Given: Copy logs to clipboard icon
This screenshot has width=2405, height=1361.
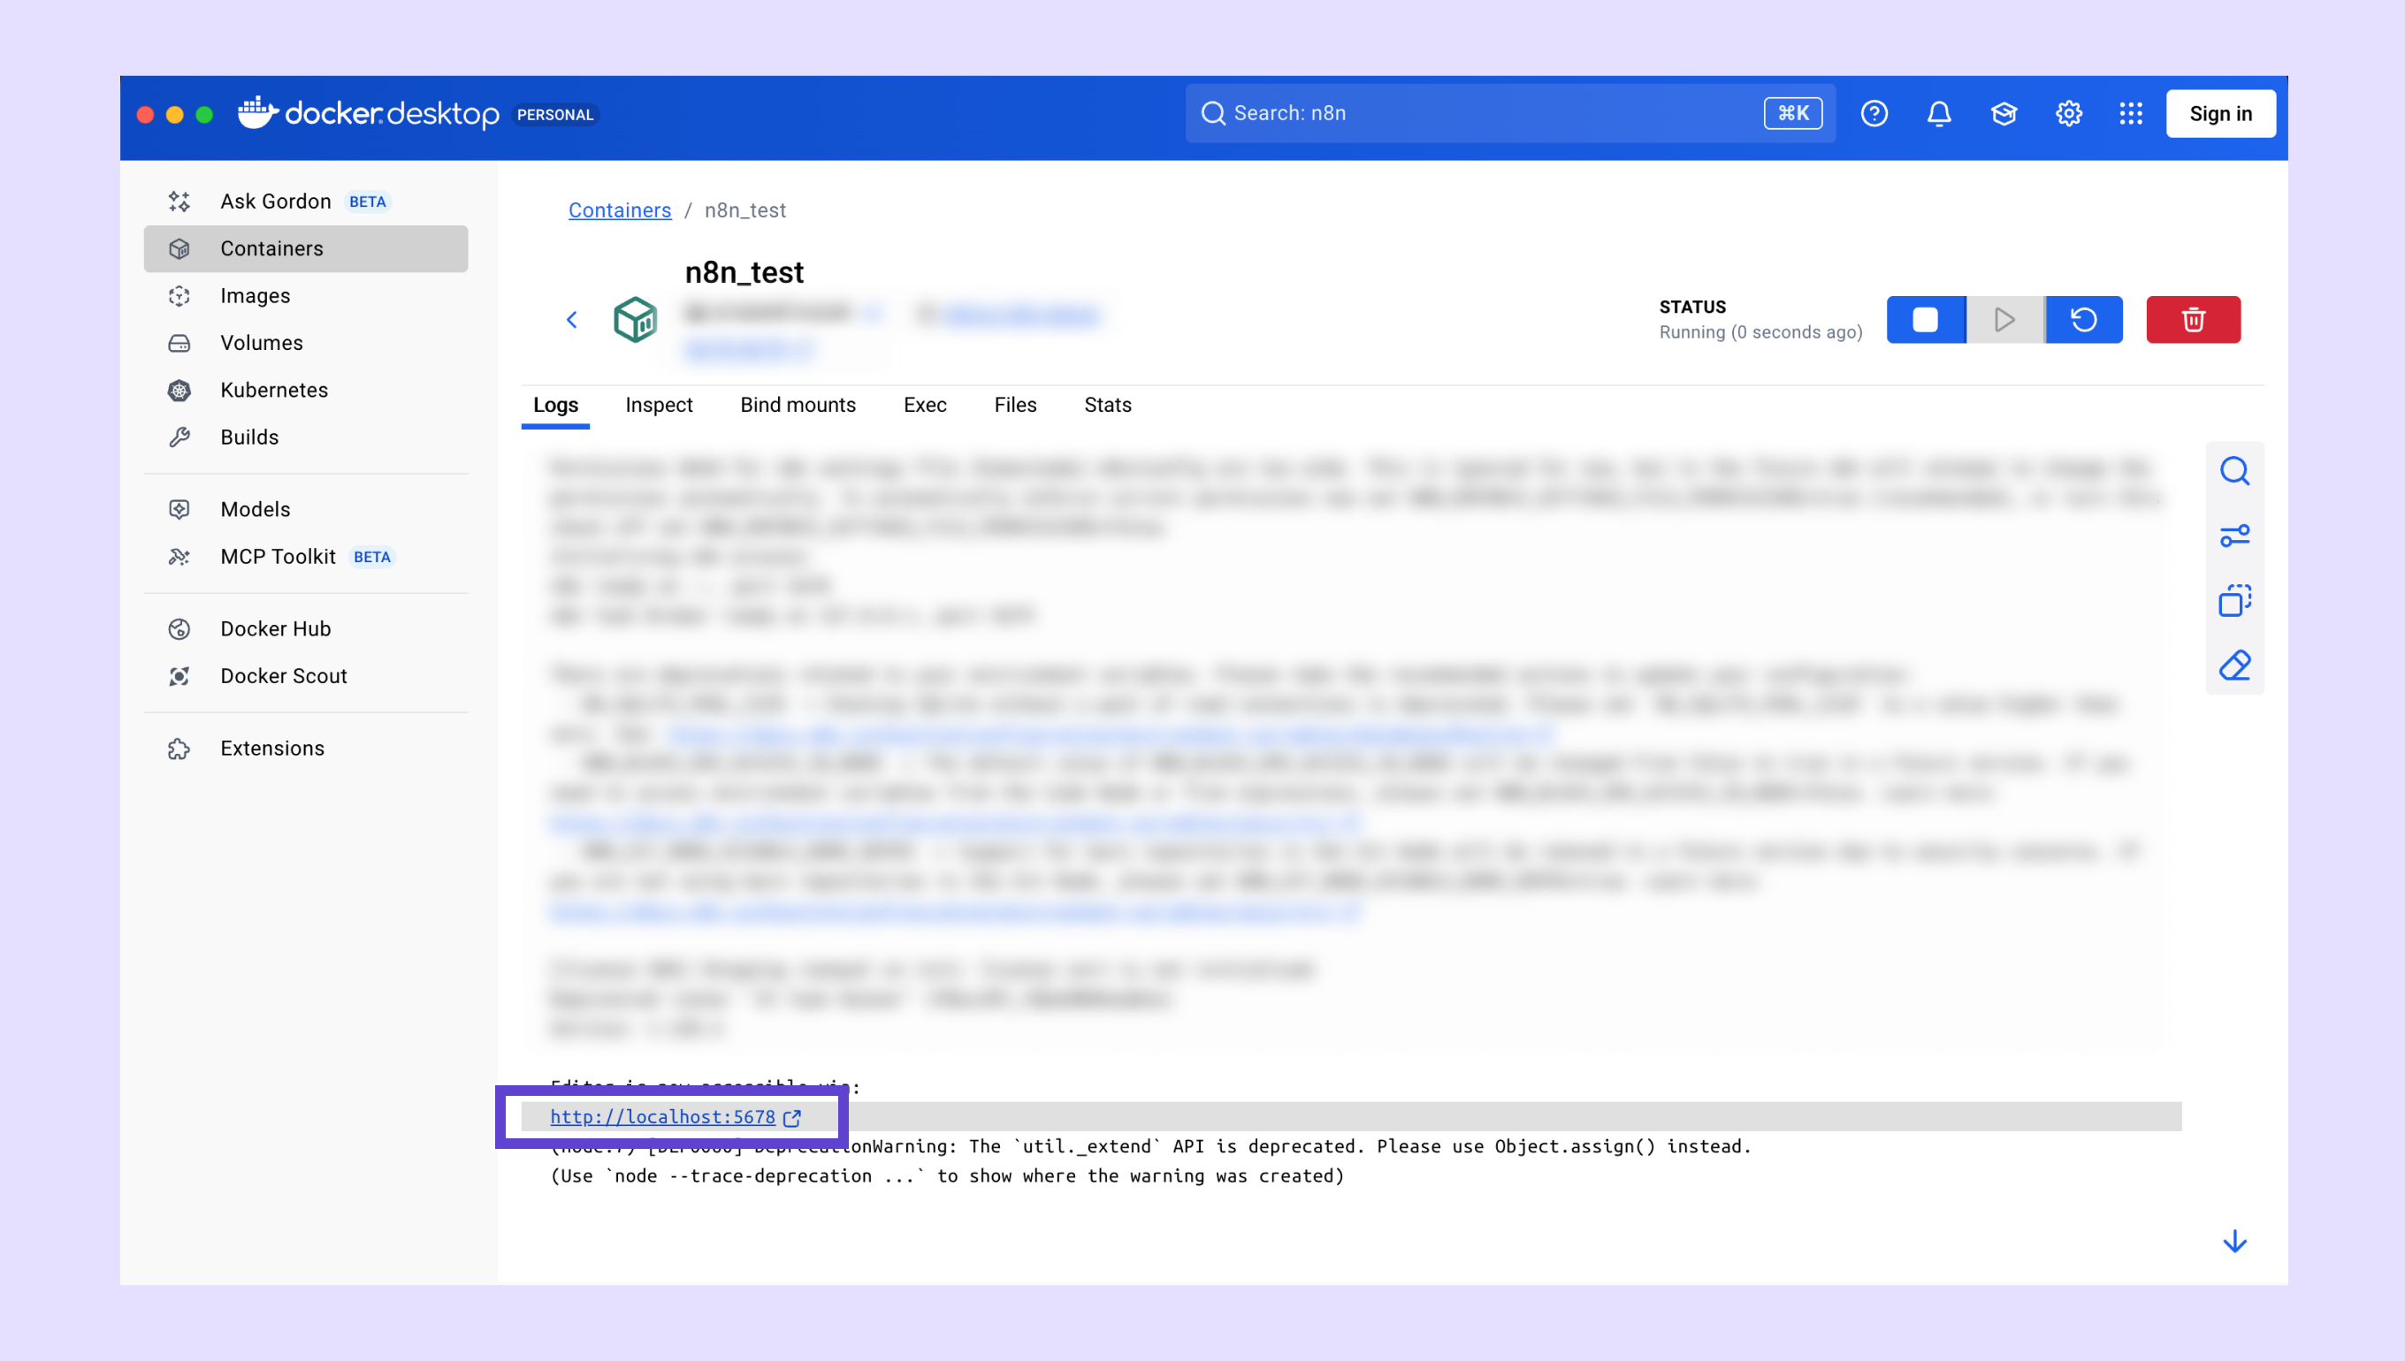Looking at the screenshot, I should pyautogui.click(x=2235, y=600).
